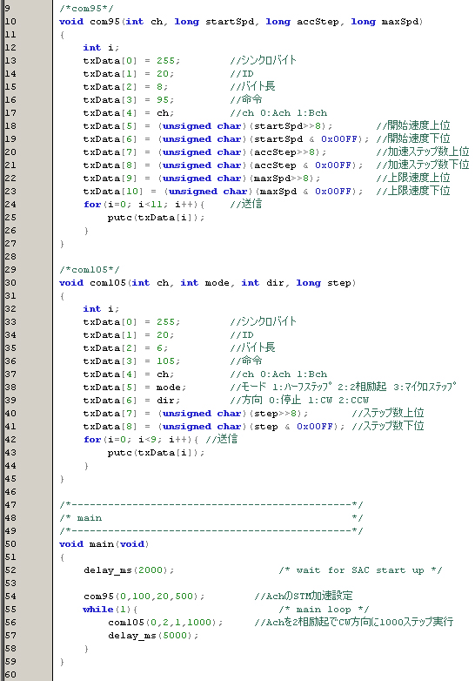Click line number 30 in gutter
The image size is (475, 681).
[x=10, y=283]
